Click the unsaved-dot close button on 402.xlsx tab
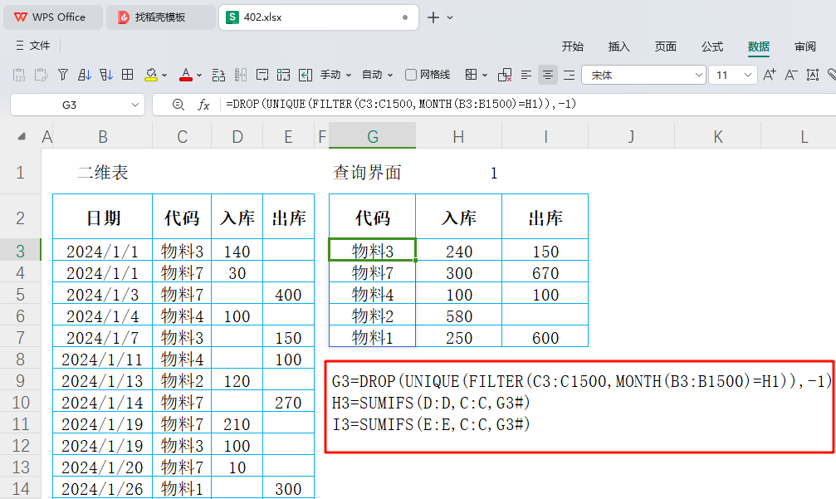836x499 pixels. pyautogui.click(x=405, y=17)
